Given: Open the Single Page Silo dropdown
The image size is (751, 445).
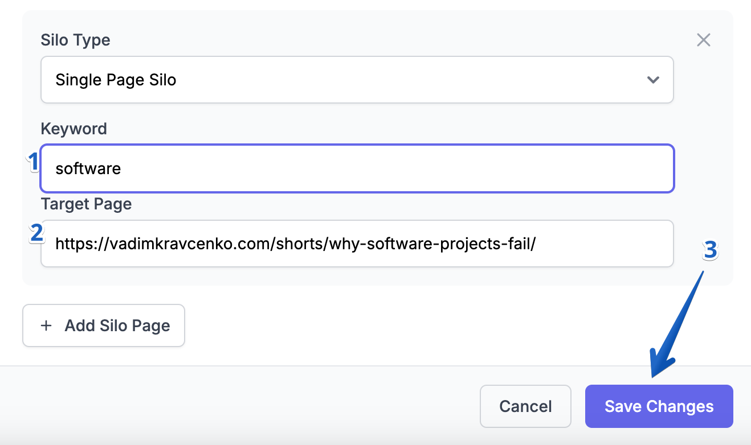Looking at the screenshot, I should [357, 80].
